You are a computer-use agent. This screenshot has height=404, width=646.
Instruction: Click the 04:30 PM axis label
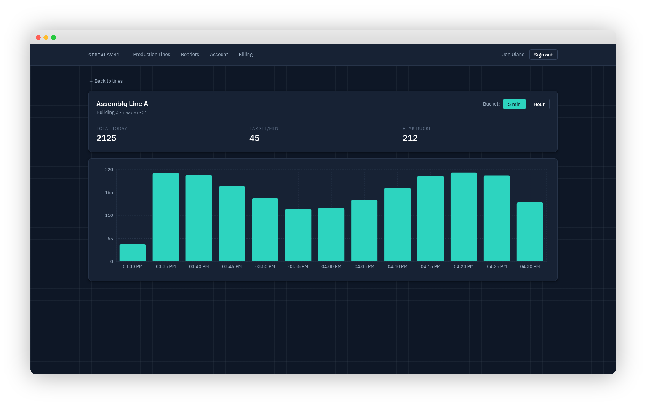coord(530,266)
